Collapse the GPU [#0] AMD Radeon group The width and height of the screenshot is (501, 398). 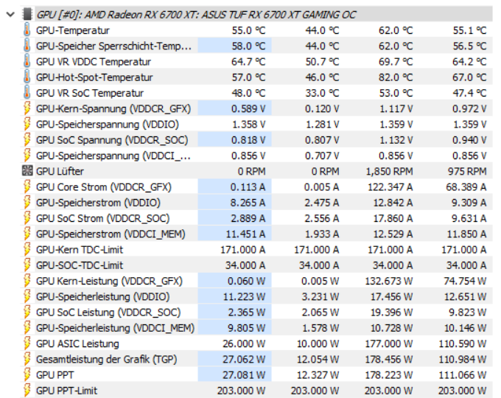pyautogui.click(x=10, y=15)
